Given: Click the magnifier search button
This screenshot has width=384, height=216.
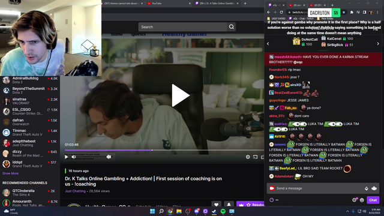Looking at the screenshot, I should [x=232, y=27].
